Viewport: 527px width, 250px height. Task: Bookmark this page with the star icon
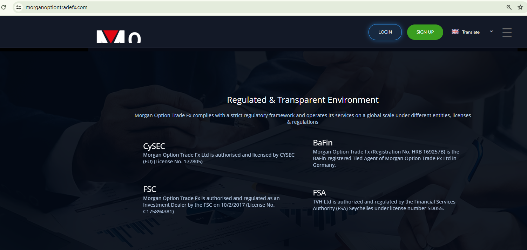[520, 7]
